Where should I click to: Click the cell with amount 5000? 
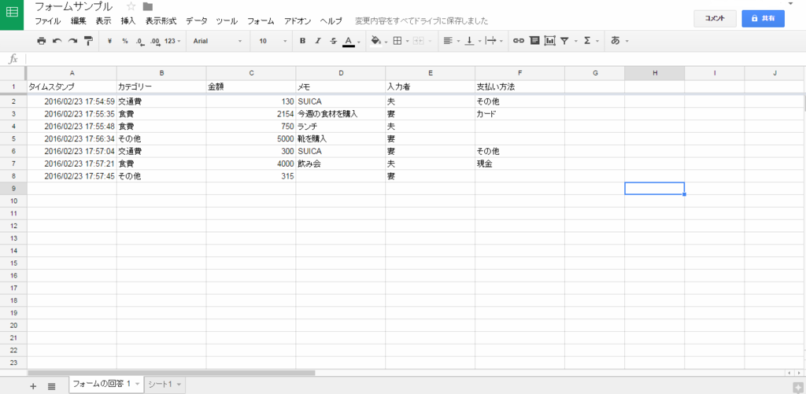pos(251,138)
